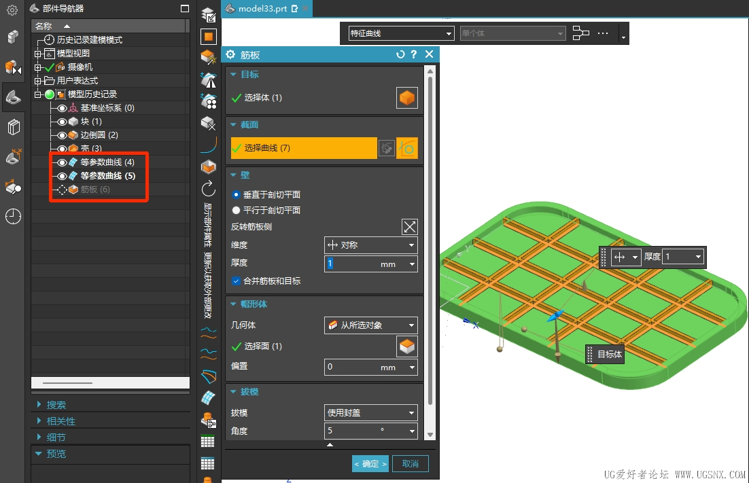The height and width of the screenshot is (483, 749).
Task: Open the feature curve selection dropdown
Action: click(x=401, y=33)
